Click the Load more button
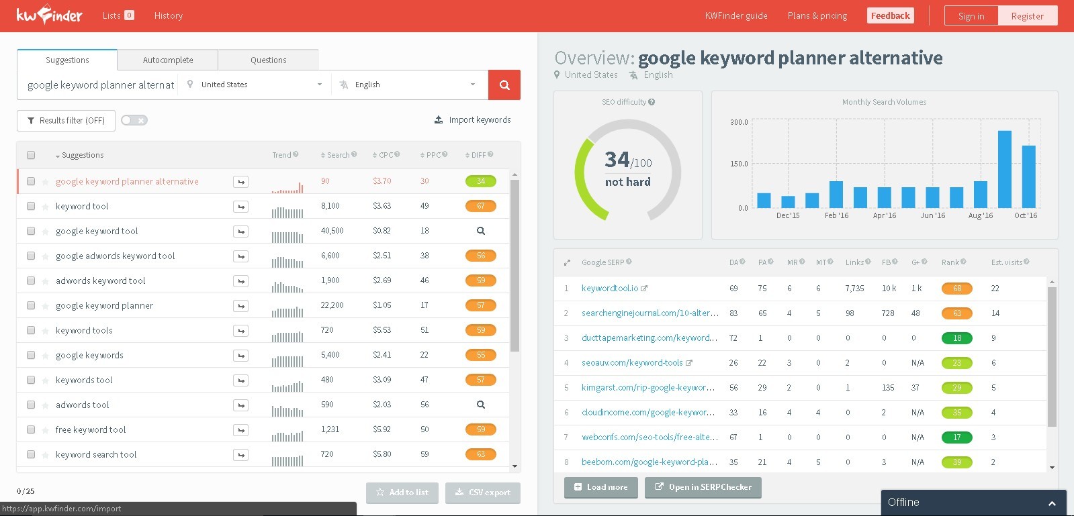 600,487
